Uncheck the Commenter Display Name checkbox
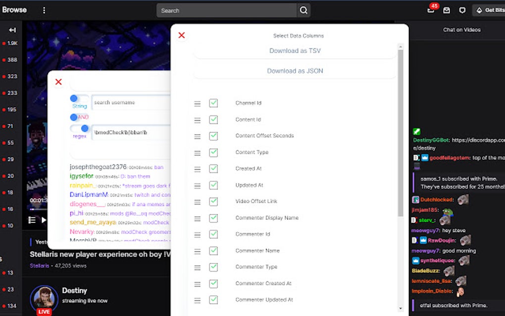Screen dimensions: 505x316 pyautogui.click(x=213, y=217)
